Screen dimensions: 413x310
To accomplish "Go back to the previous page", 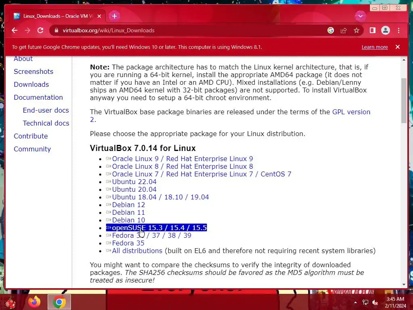I will tap(15, 30).
